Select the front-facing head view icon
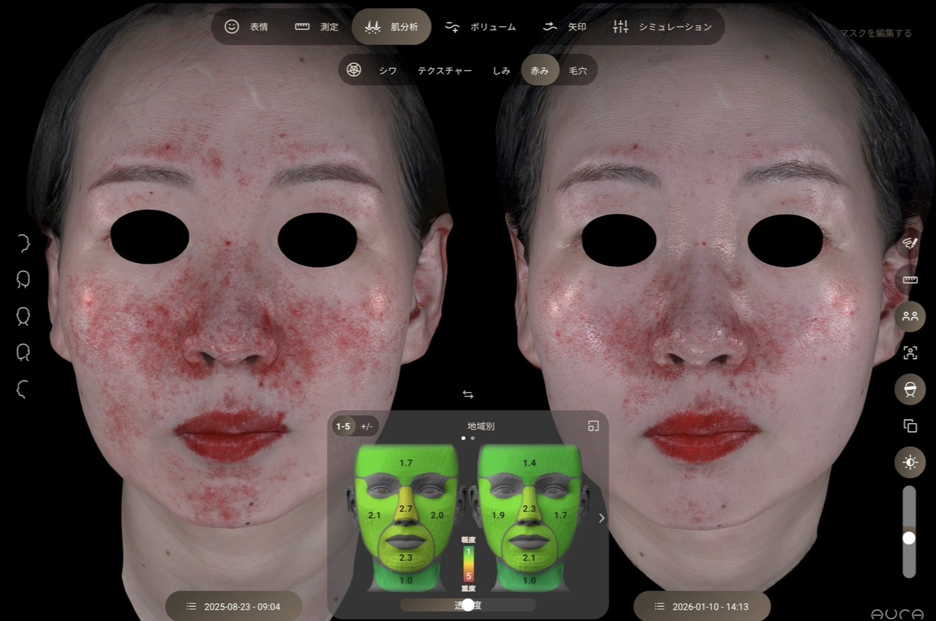936x621 pixels. tap(23, 315)
